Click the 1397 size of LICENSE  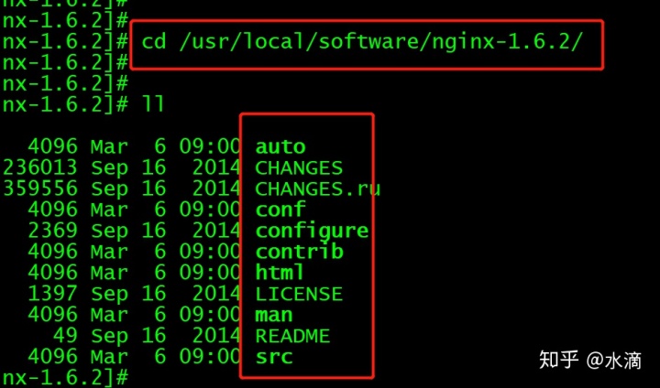point(52,294)
